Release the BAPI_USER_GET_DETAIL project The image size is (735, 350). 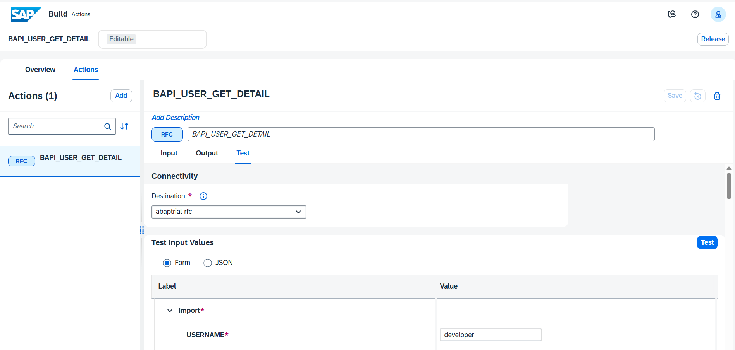pyautogui.click(x=713, y=39)
